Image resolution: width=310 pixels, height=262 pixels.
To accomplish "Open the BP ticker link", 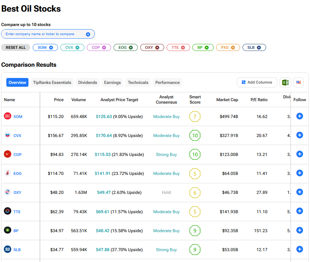I will [16, 231].
